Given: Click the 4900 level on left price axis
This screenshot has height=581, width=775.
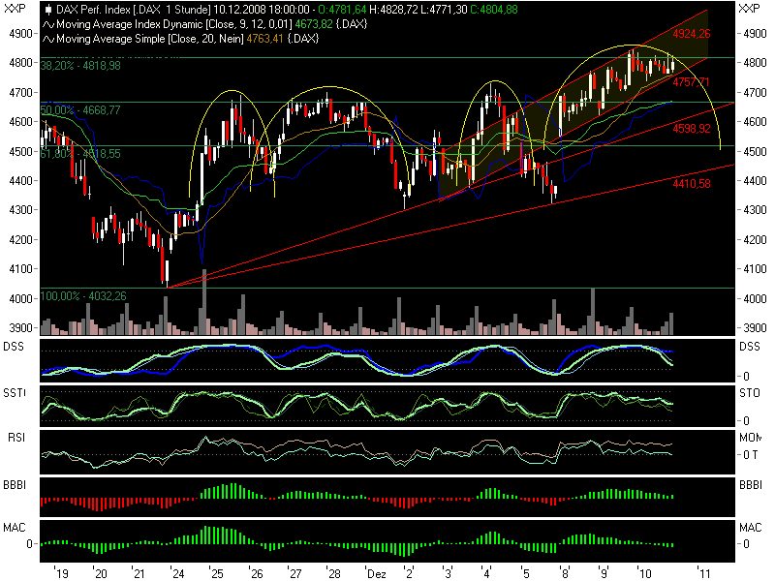Looking at the screenshot, I should (x=20, y=34).
